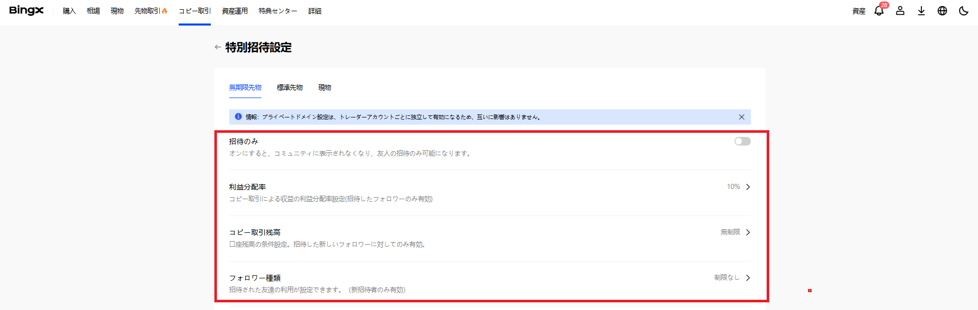
Task: Go back using the arrow beside 特別招待設定
Action: [x=218, y=47]
